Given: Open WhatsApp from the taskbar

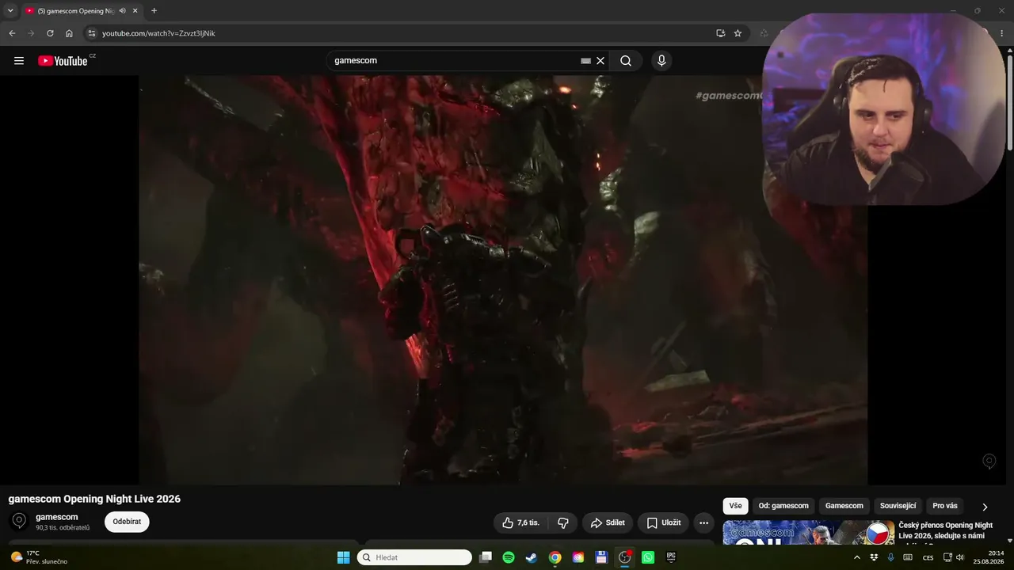Looking at the screenshot, I should click(x=648, y=557).
